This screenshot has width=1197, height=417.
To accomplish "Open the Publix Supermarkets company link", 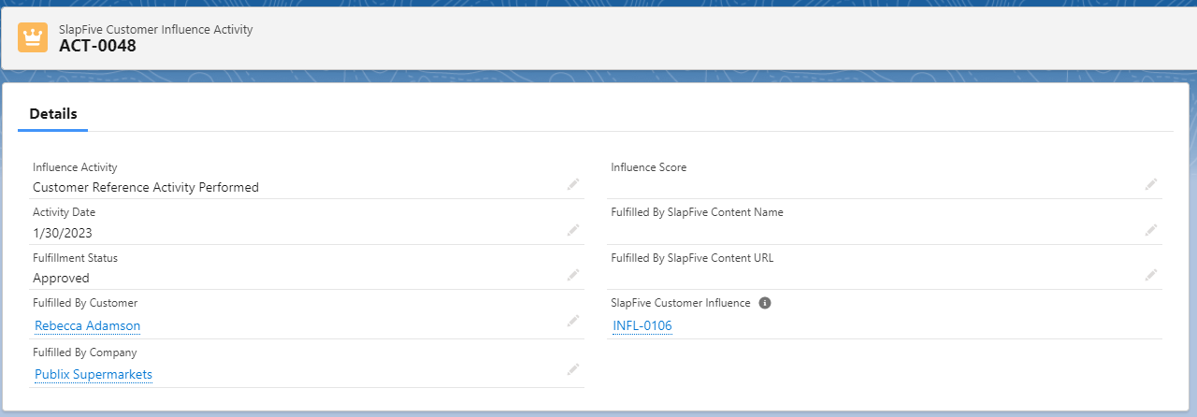I will click(x=94, y=374).
